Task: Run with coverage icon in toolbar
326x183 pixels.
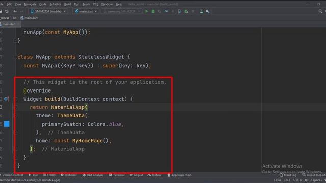Action: [159, 11]
